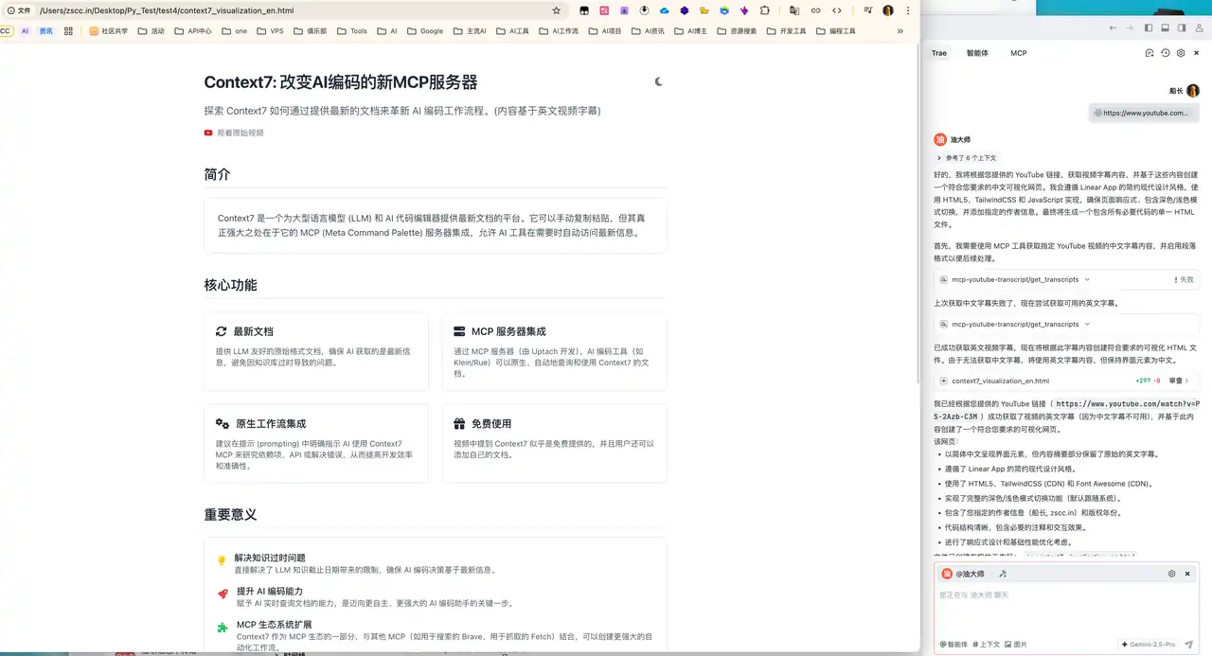
Task: Click the chat message input box
Action: click(x=1066, y=609)
